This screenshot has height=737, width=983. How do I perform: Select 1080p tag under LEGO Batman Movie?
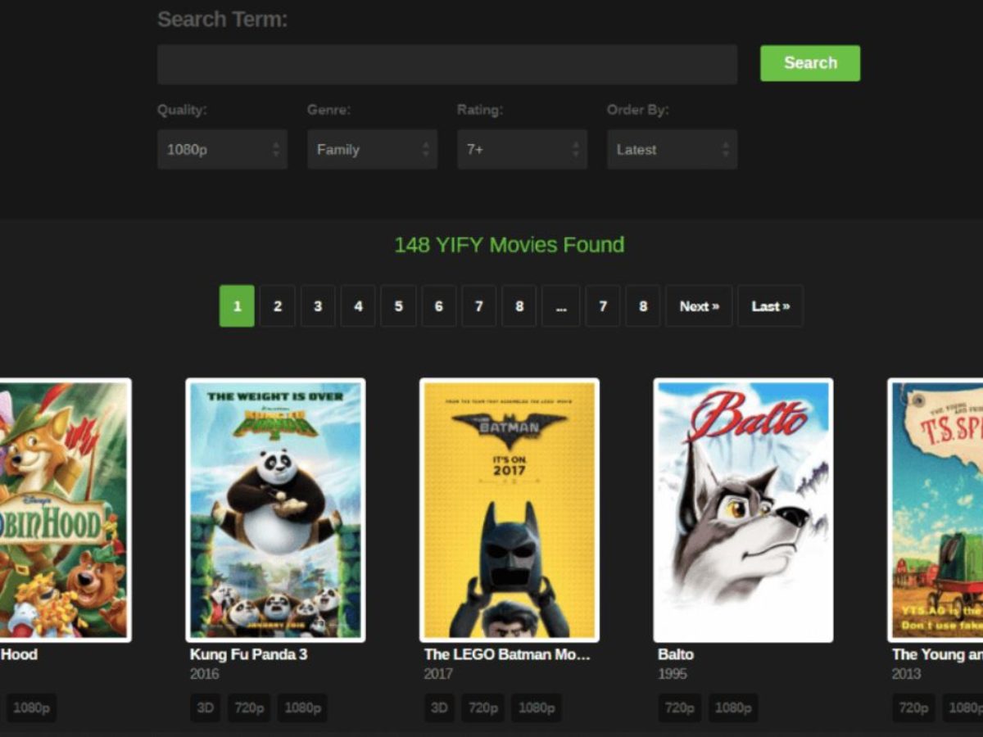click(537, 708)
